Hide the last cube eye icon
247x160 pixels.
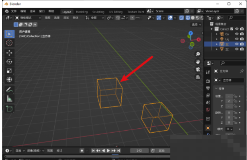[237, 49]
